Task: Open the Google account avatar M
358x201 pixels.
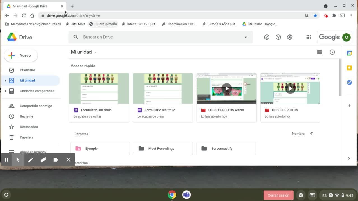Action: point(346,37)
